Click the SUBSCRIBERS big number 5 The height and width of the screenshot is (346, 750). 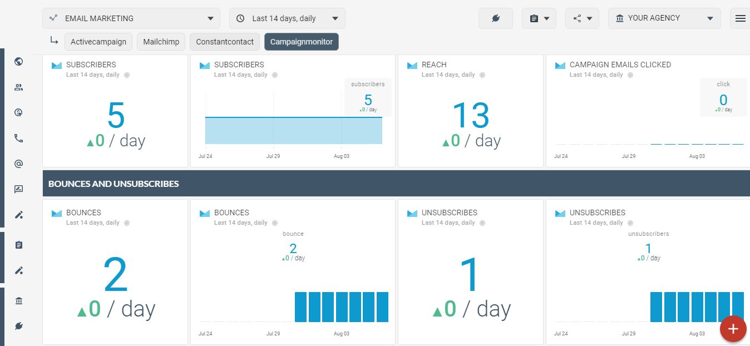(x=116, y=116)
